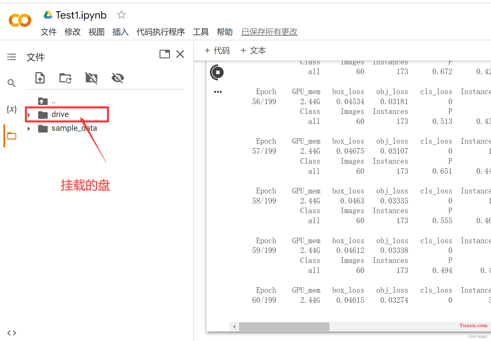The height and width of the screenshot is (341, 491).
Task: Click the unmount Drive icon
Action: pos(92,78)
